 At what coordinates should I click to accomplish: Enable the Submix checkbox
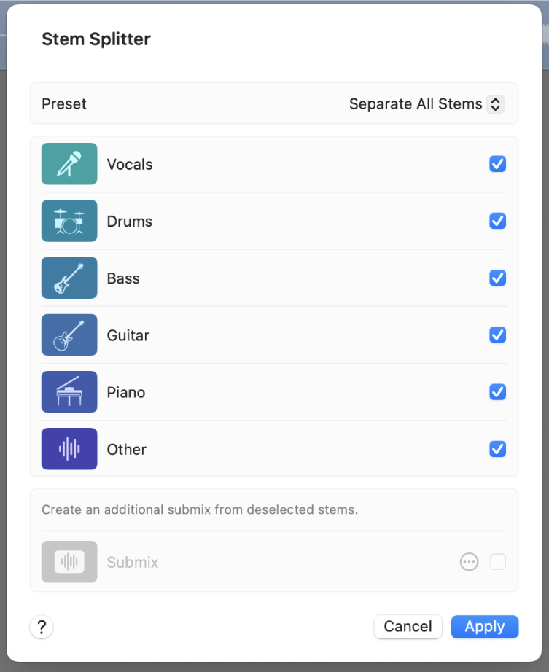tap(497, 562)
